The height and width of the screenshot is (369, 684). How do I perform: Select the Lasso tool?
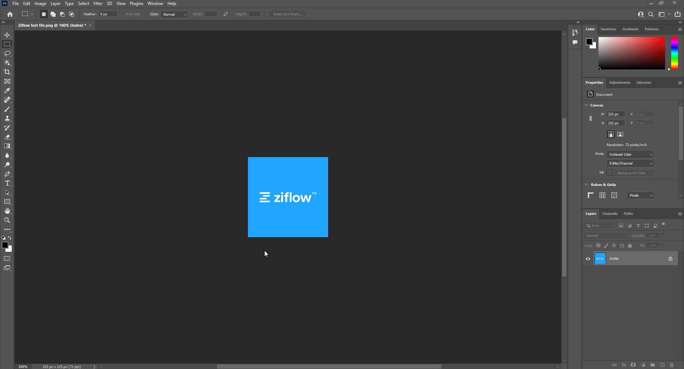pos(7,53)
